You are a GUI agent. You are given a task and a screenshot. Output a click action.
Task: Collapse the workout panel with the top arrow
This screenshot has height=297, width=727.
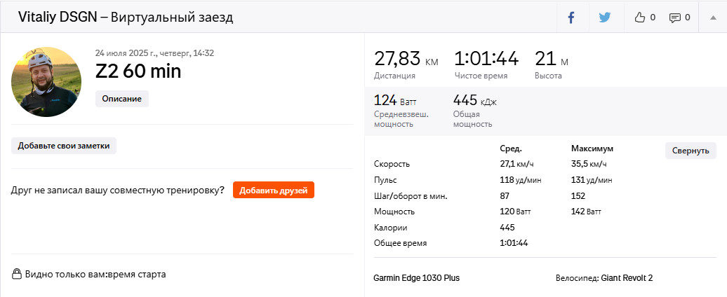pos(713,18)
